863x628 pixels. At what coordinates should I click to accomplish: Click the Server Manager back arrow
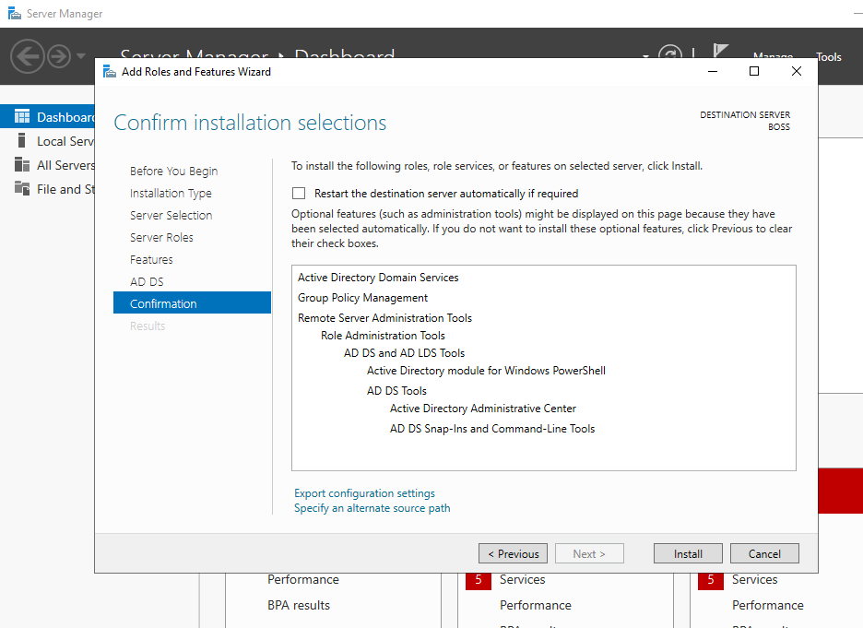point(28,57)
